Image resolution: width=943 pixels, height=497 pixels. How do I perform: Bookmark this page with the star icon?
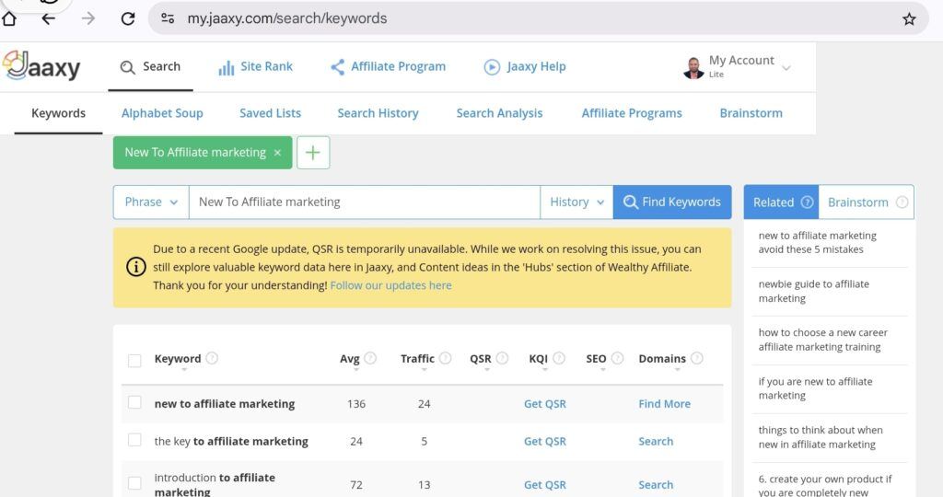909,18
